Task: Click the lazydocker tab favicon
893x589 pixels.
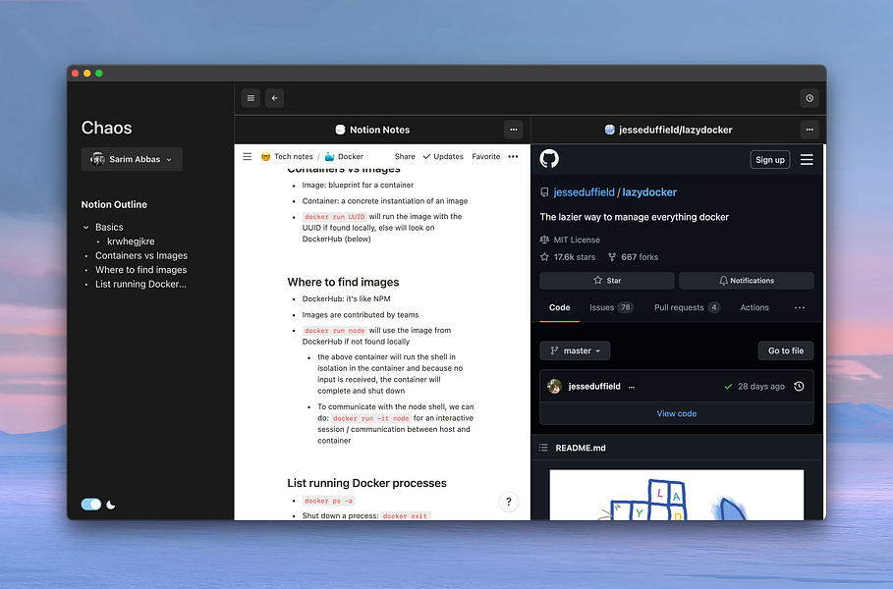Action: tap(609, 130)
